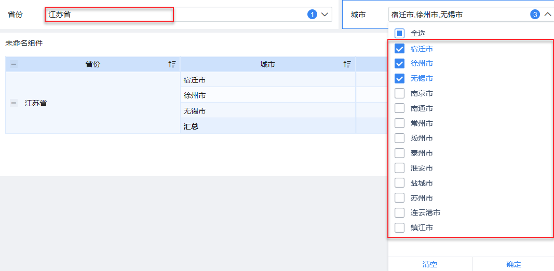Toggle the 全选 checkbox
The image size is (554, 271).
point(399,33)
